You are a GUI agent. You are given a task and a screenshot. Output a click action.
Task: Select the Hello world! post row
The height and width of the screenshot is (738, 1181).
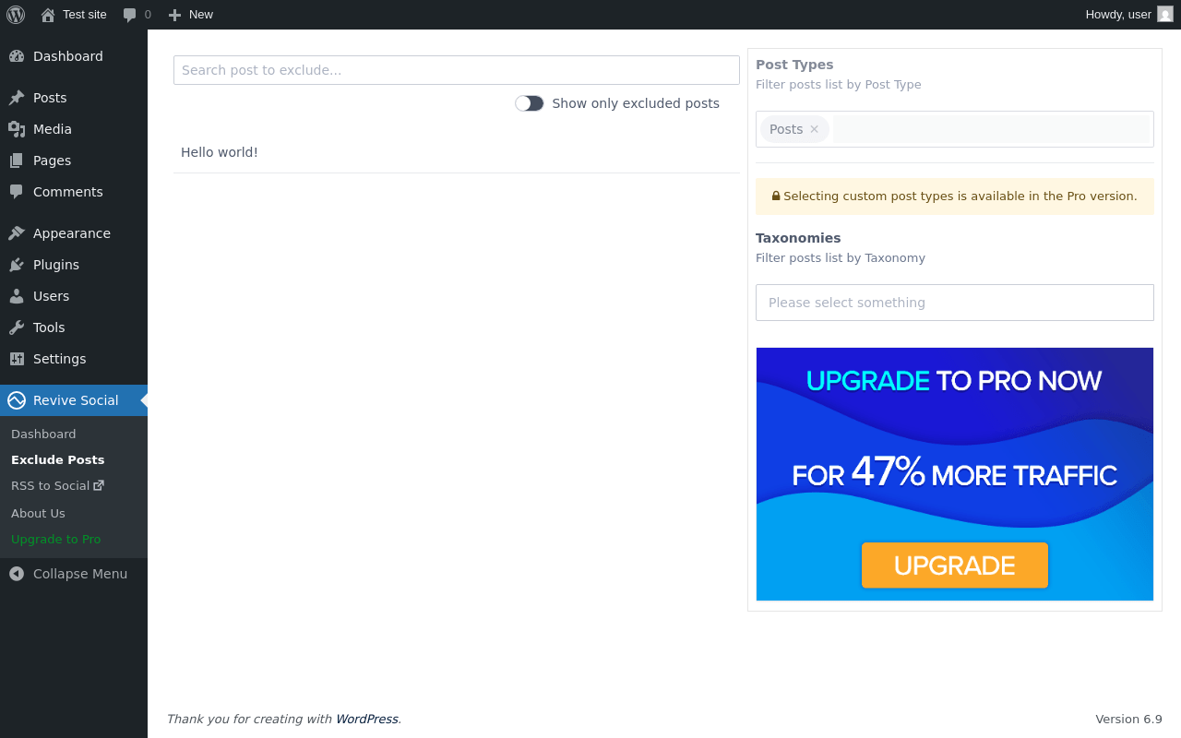pyautogui.click(x=457, y=152)
